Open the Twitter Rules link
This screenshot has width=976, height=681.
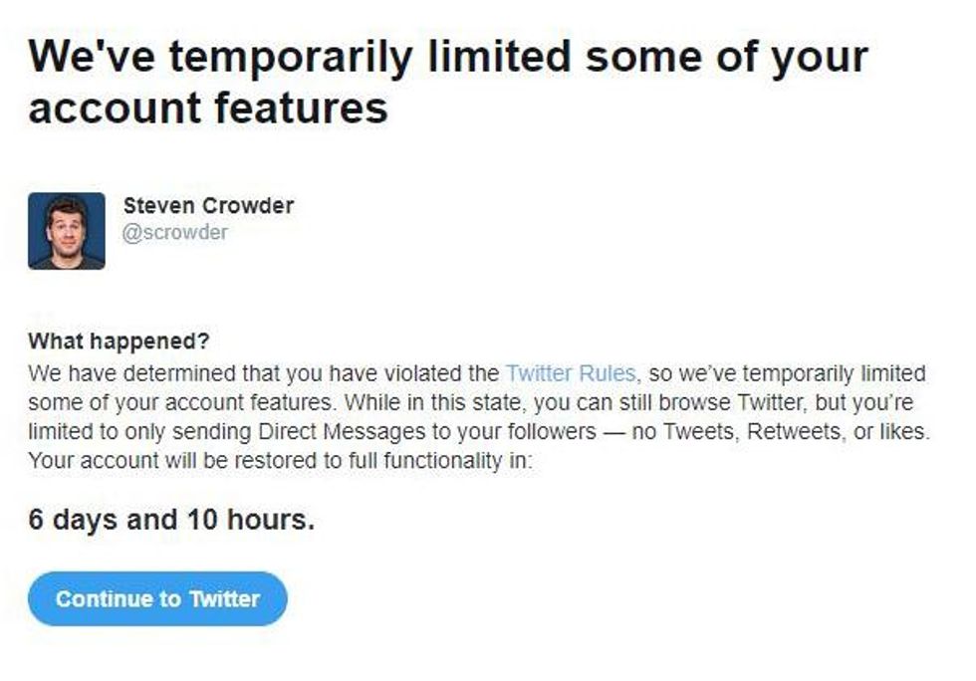point(570,374)
